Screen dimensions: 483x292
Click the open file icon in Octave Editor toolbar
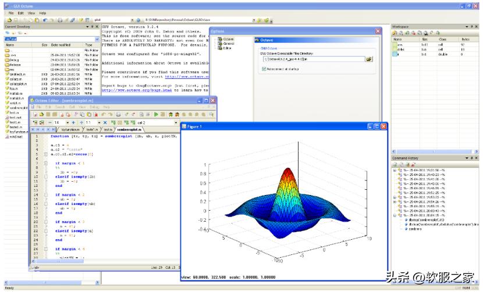pos(41,114)
